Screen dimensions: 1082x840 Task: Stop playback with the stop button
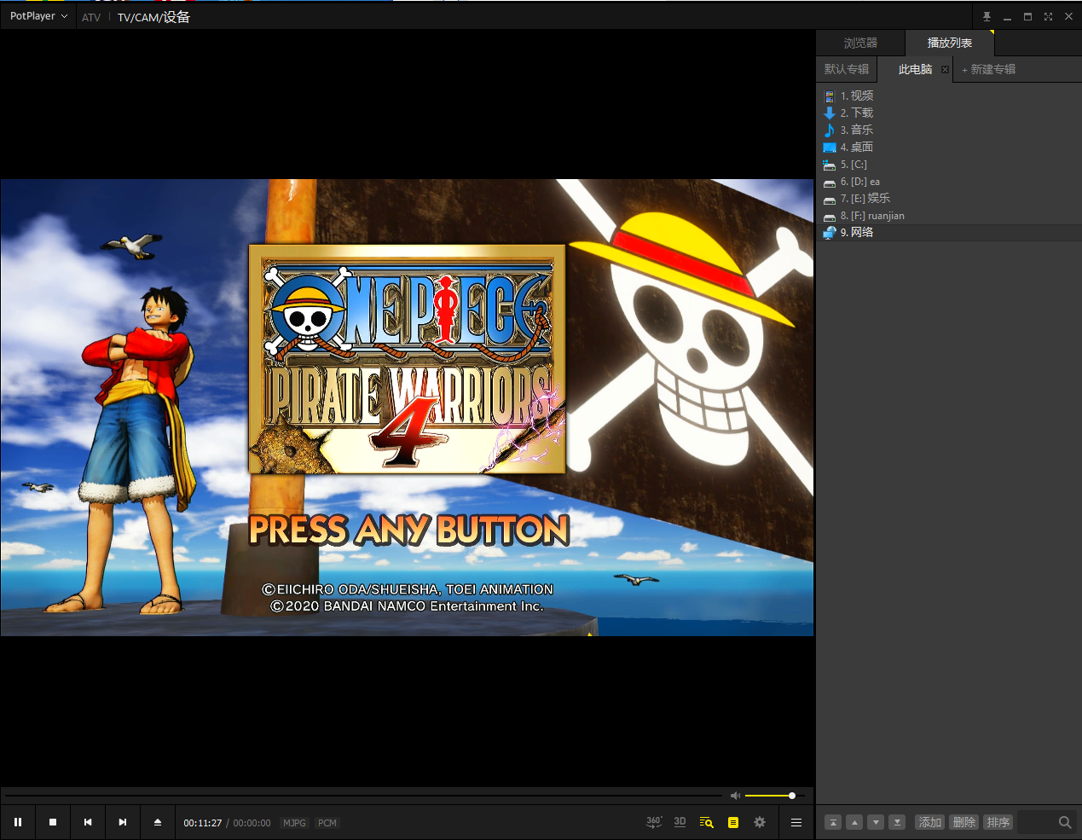(53, 822)
